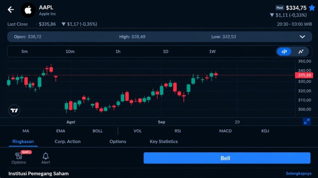
Task: Open the Ringkasan tab
Action: [23, 142]
